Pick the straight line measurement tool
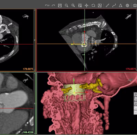 108,5
